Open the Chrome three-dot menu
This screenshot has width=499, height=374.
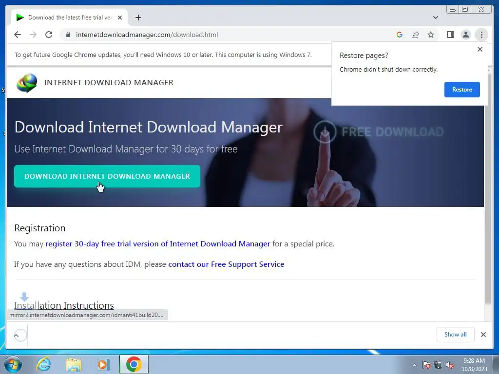481,35
